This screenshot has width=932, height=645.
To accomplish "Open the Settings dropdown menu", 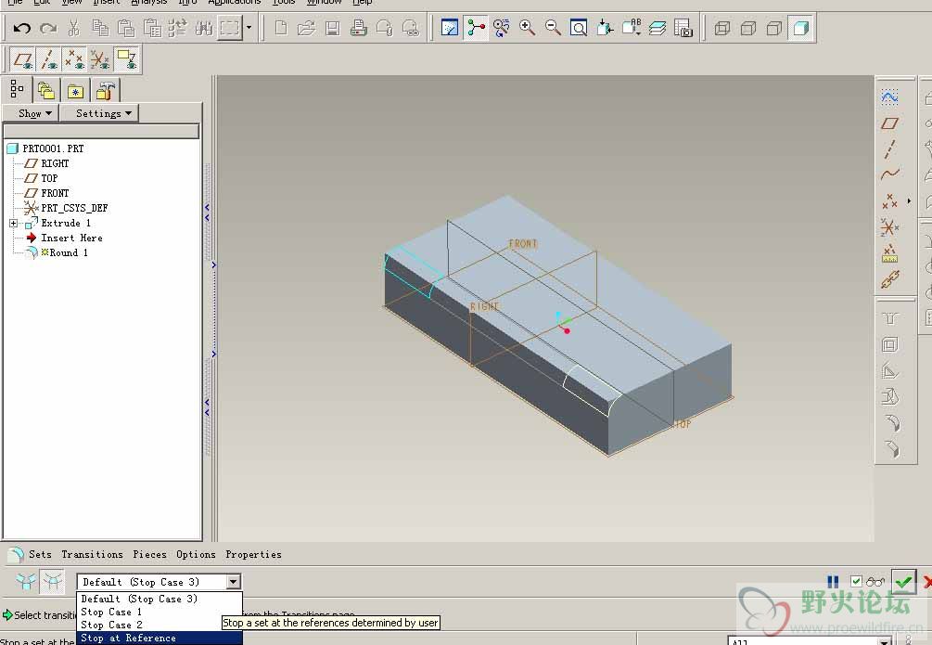I will coord(100,113).
